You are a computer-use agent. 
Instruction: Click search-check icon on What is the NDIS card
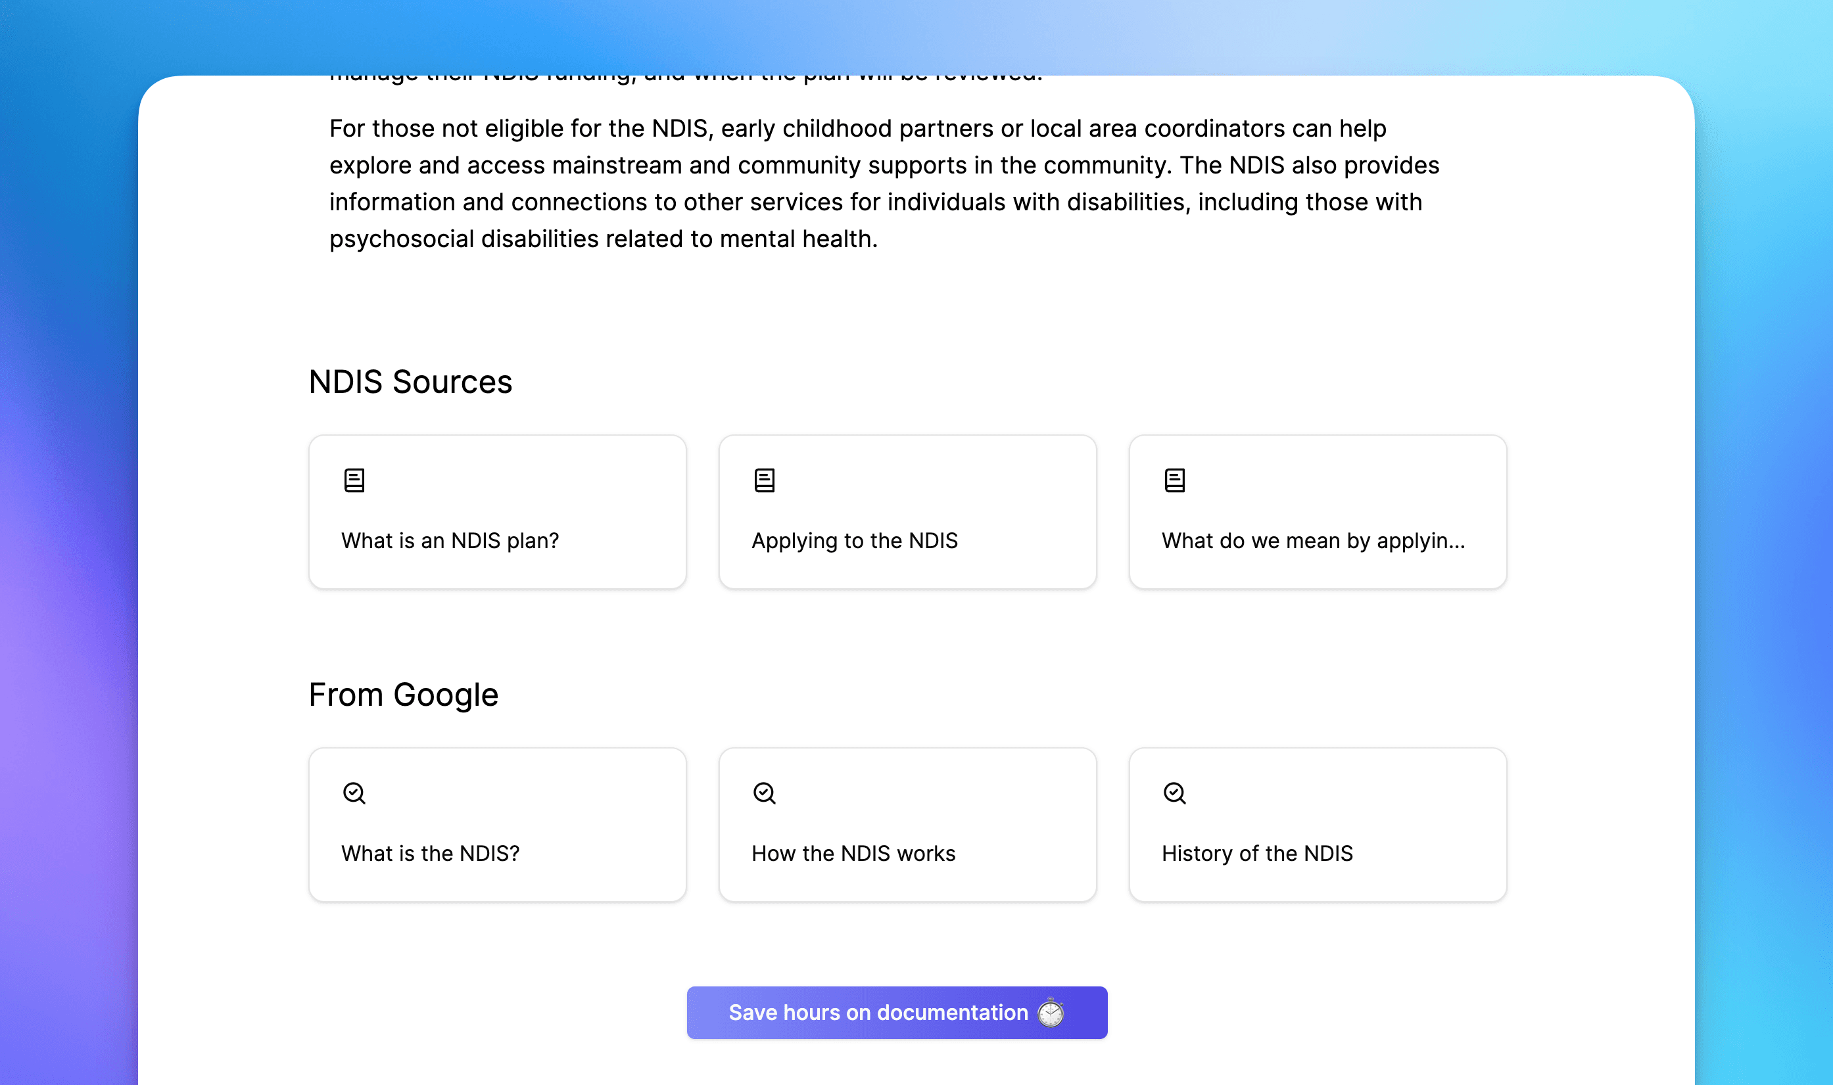pos(354,793)
